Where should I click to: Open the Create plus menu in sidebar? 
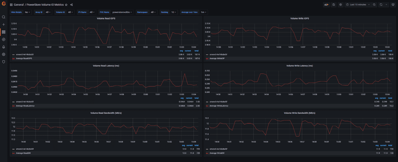4,24
